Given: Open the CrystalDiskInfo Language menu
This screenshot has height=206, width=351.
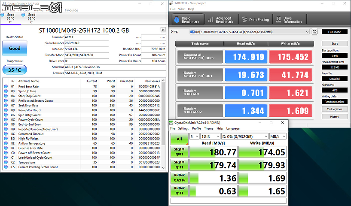Looking at the screenshot, I should coord(71,10).
